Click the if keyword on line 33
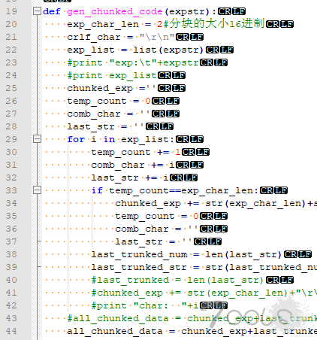Viewport: 317px width, 340px height. point(97,190)
